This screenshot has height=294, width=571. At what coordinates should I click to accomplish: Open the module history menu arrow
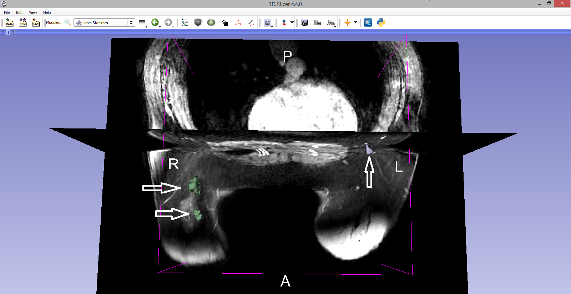pyautogui.click(x=143, y=23)
